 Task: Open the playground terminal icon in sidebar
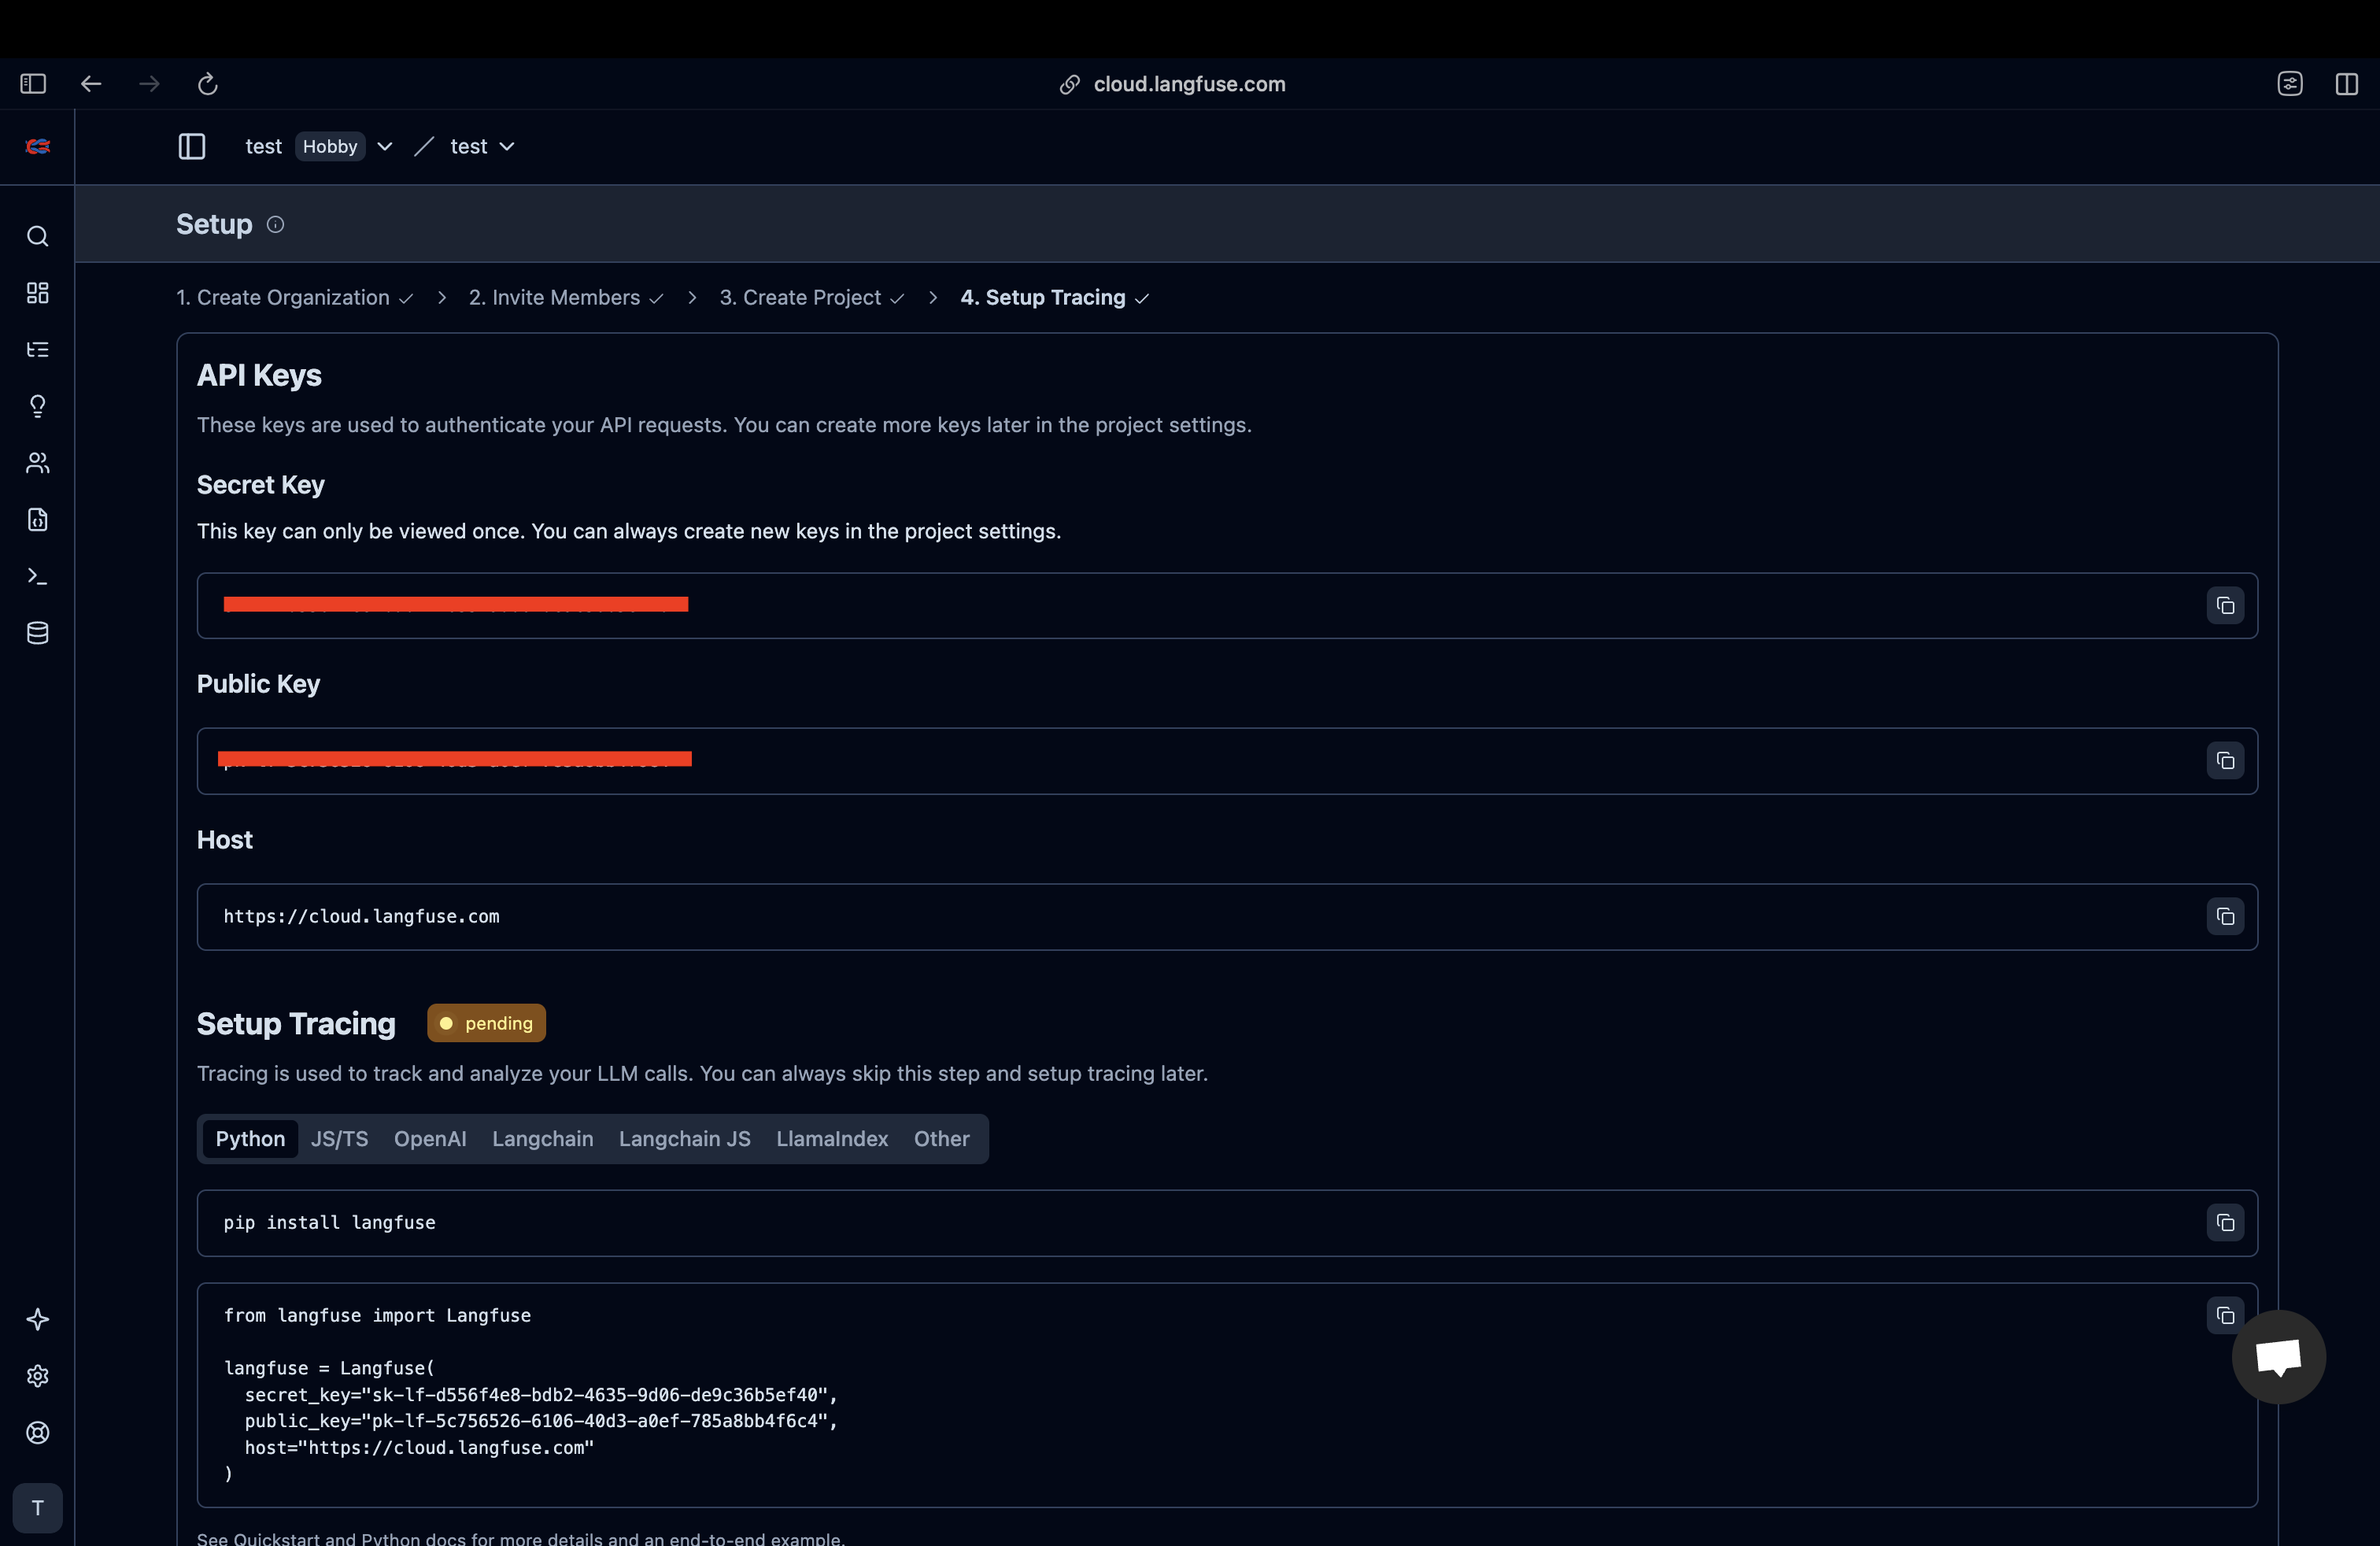(37, 576)
